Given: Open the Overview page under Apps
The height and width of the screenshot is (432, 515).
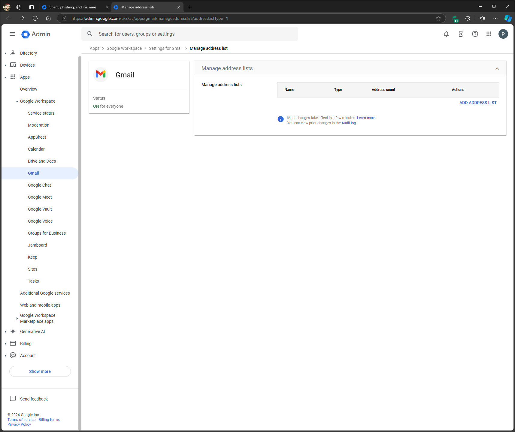Looking at the screenshot, I should click(29, 89).
